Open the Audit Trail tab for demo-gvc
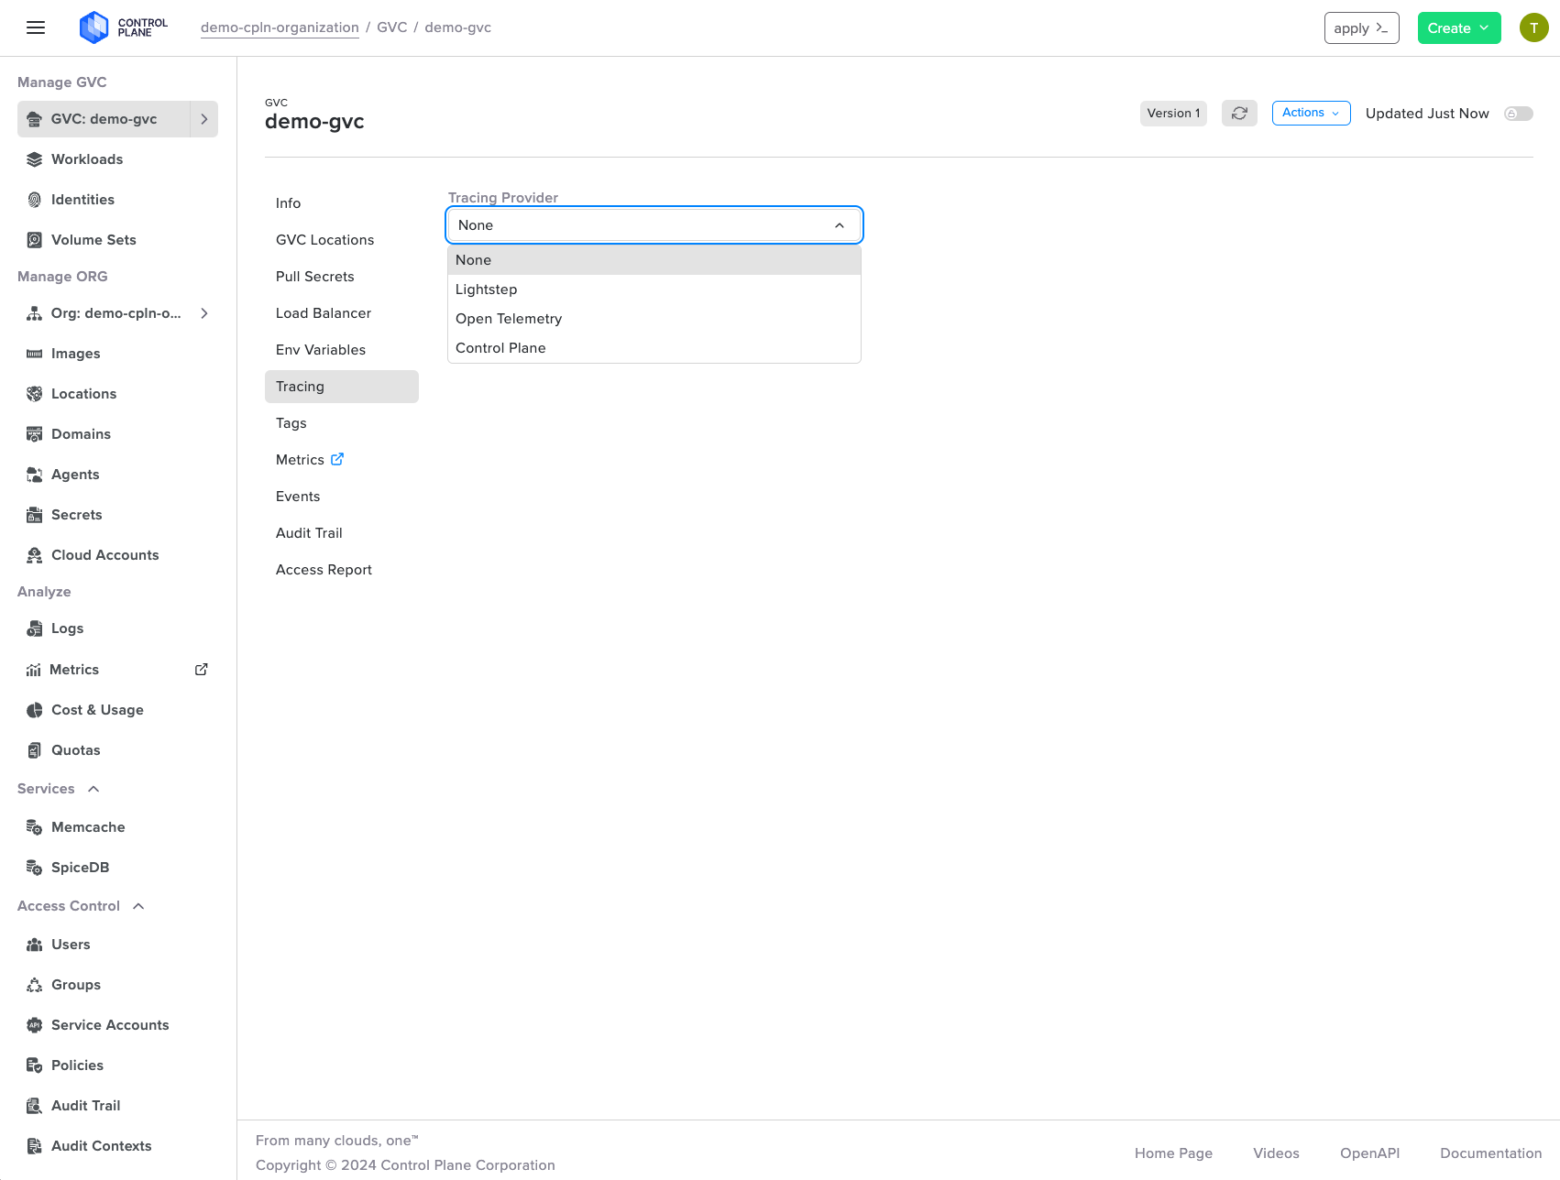Image resolution: width=1560 pixels, height=1180 pixels. (309, 532)
